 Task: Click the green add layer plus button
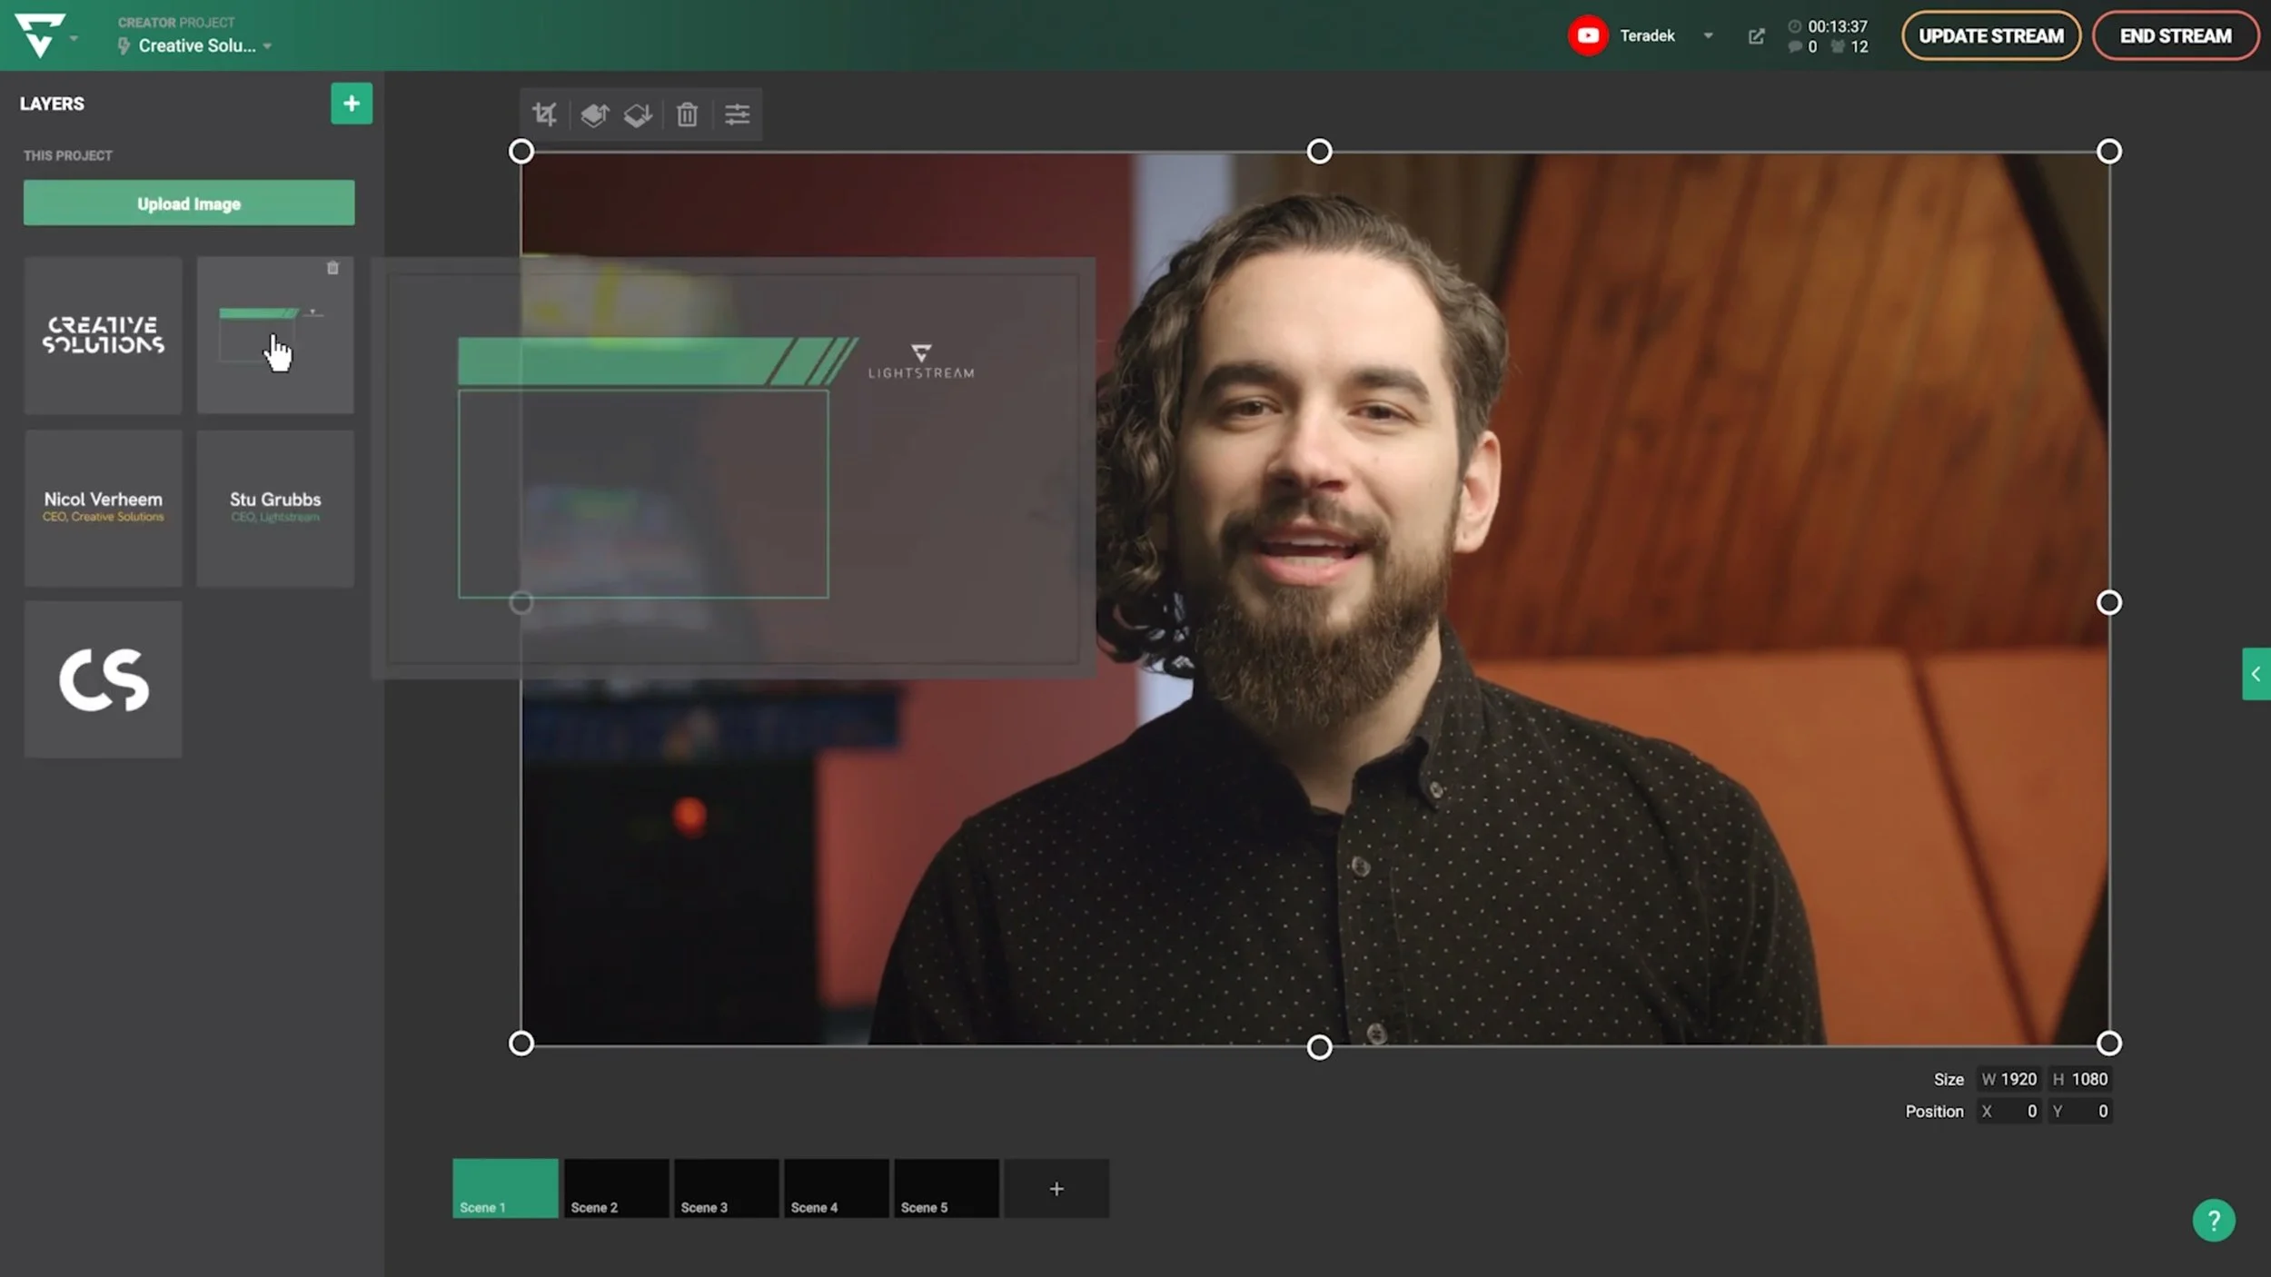pyautogui.click(x=352, y=104)
